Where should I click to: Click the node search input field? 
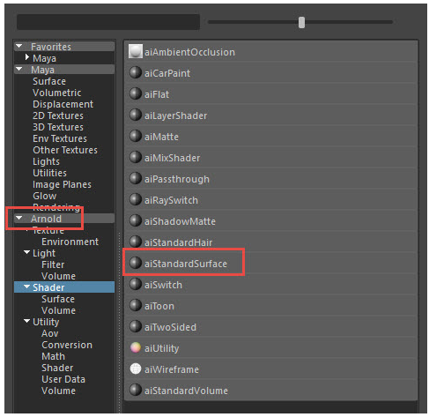(x=108, y=22)
